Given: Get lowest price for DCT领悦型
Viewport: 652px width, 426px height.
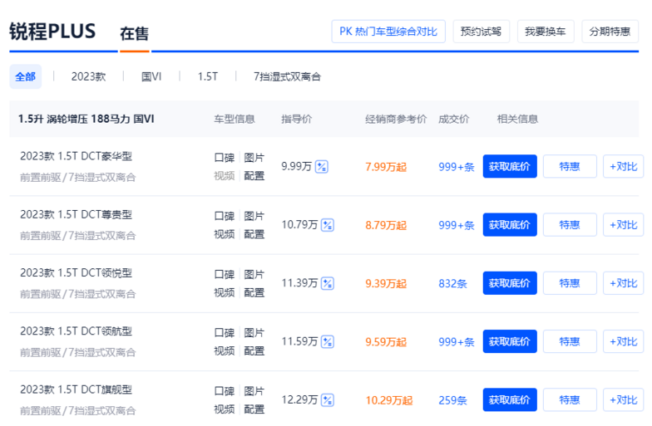Looking at the screenshot, I should click(510, 283).
